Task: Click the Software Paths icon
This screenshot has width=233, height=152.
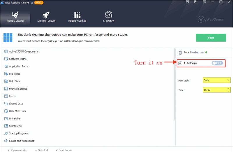Action: (6, 59)
